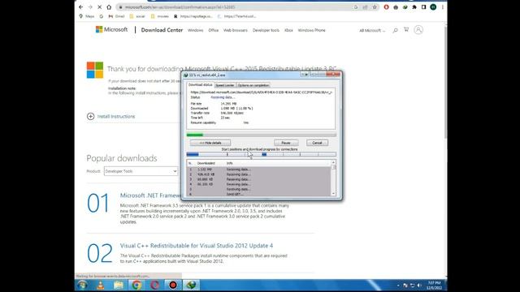Viewport: 520px width, 292px height.
Task: Open File Explorer from the taskbar
Action: tap(119, 285)
